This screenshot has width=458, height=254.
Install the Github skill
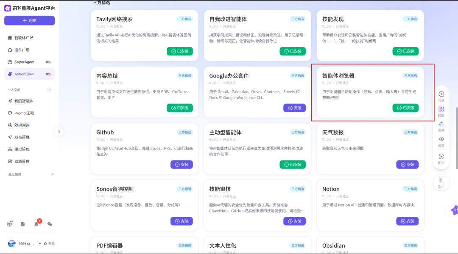[x=182, y=165]
